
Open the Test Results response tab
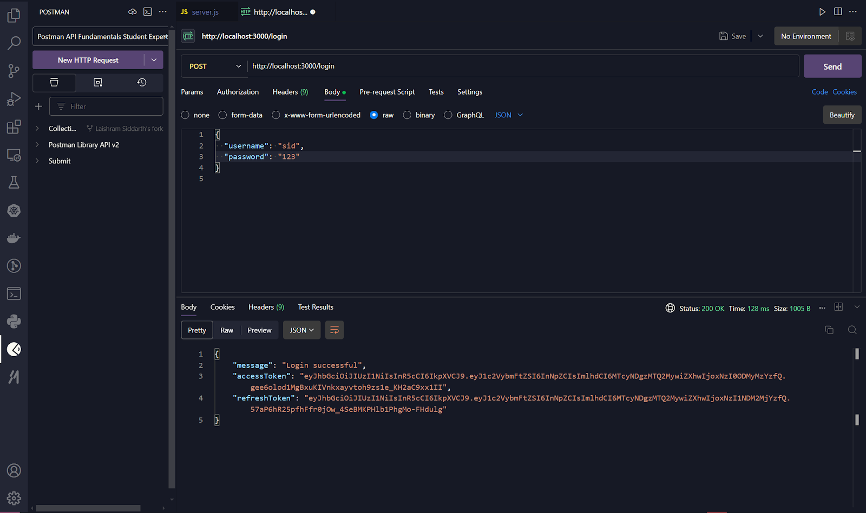(x=315, y=307)
